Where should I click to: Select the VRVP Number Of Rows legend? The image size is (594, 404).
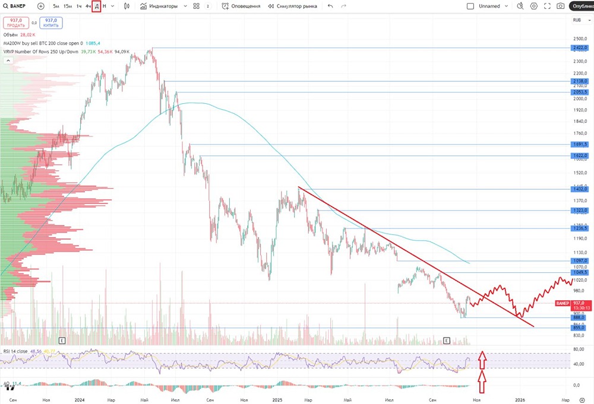[40, 52]
